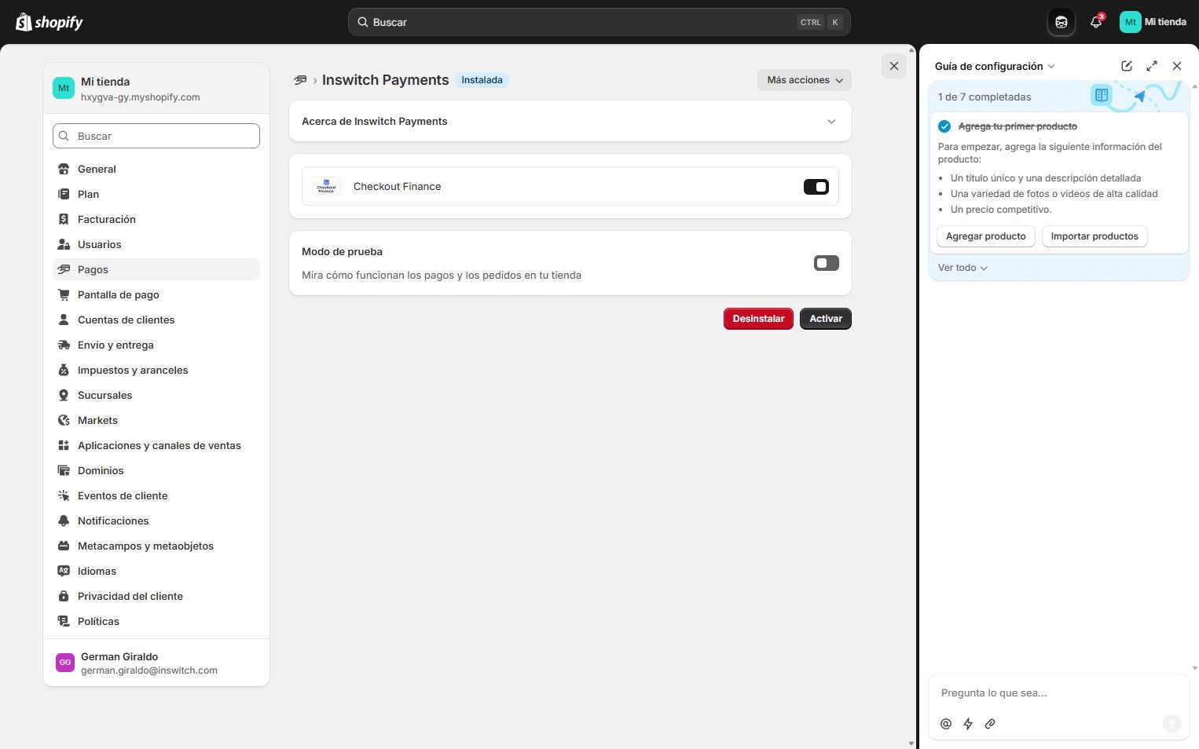Expand Ver todo in setup guide
The width and height of the screenshot is (1199, 749).
(962, 268)
